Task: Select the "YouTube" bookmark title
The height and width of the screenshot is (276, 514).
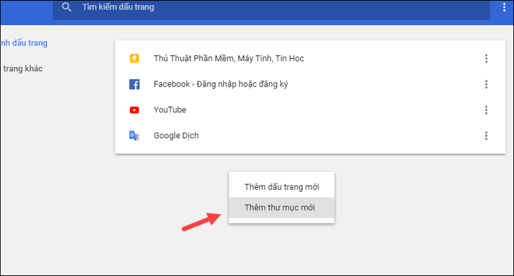Action: [170, 110]
